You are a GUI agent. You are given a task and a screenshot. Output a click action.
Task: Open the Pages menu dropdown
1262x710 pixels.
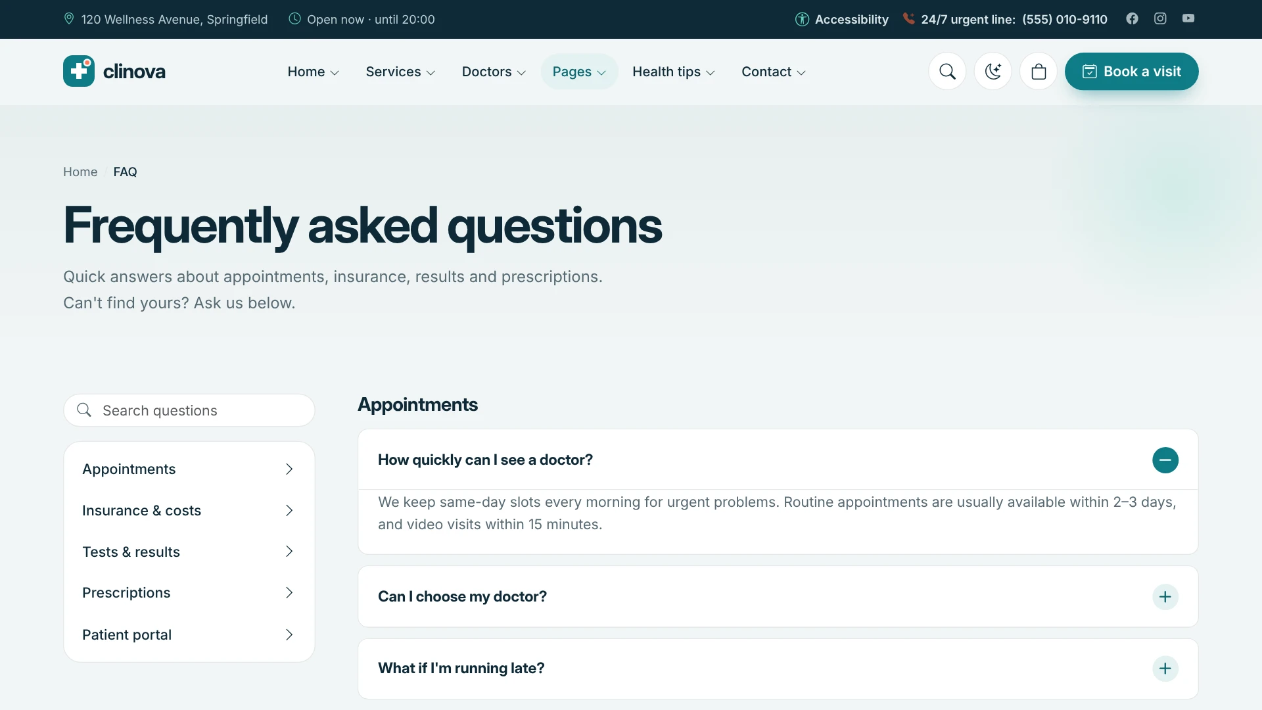pos(579,72)
